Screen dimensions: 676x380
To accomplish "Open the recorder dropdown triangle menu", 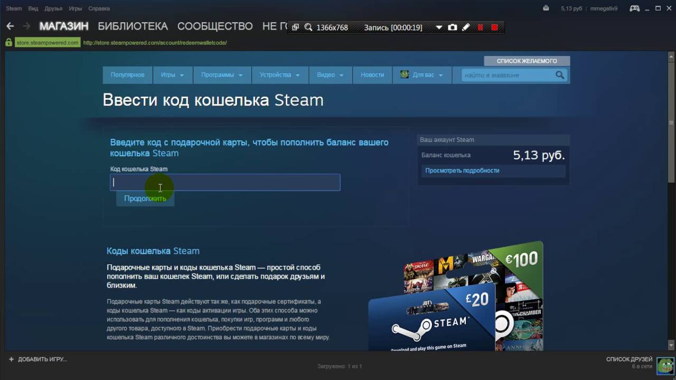I will pos(439,27).
